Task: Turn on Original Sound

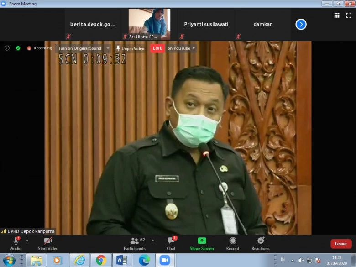Action: pos(79,48)
